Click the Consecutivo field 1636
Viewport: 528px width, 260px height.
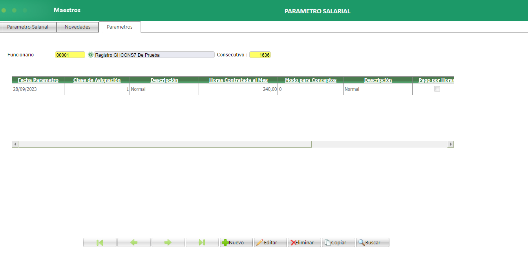260,55
